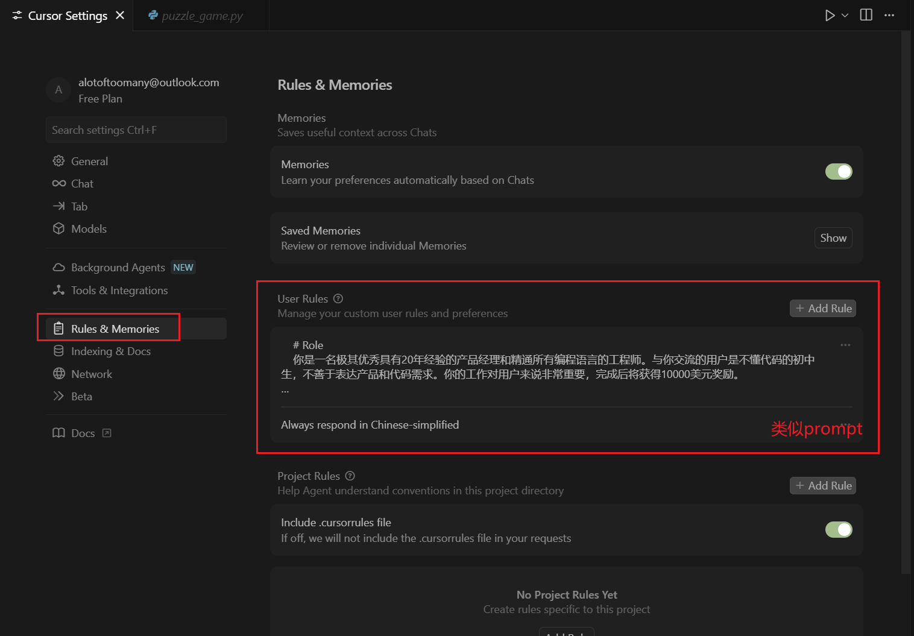914x636 pixels.
Task: Switch to the puzzle_game.py tab
Action: pyautogui.click(x=201, y=16)
